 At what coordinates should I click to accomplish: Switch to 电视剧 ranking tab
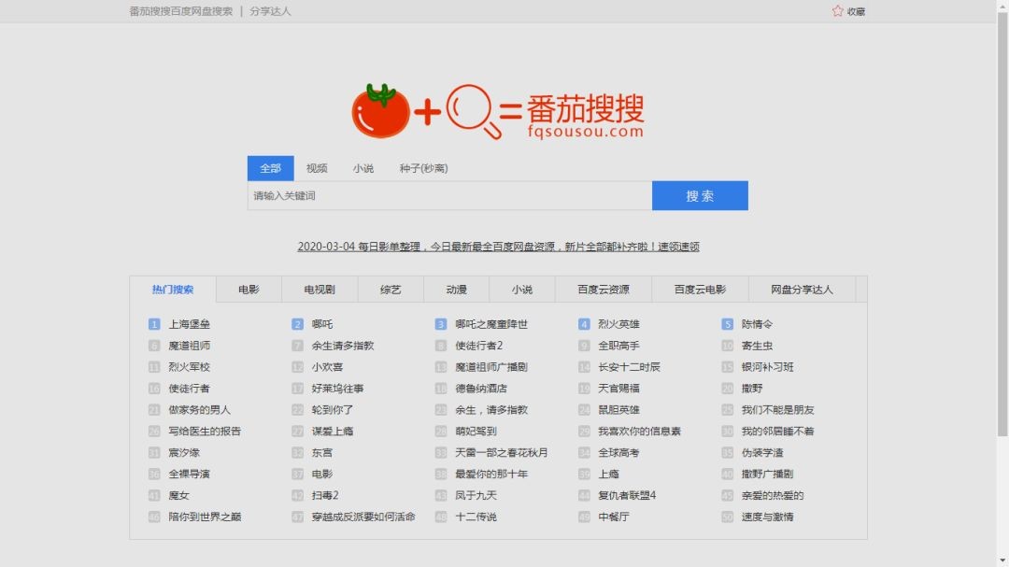(x=319, y=290)
